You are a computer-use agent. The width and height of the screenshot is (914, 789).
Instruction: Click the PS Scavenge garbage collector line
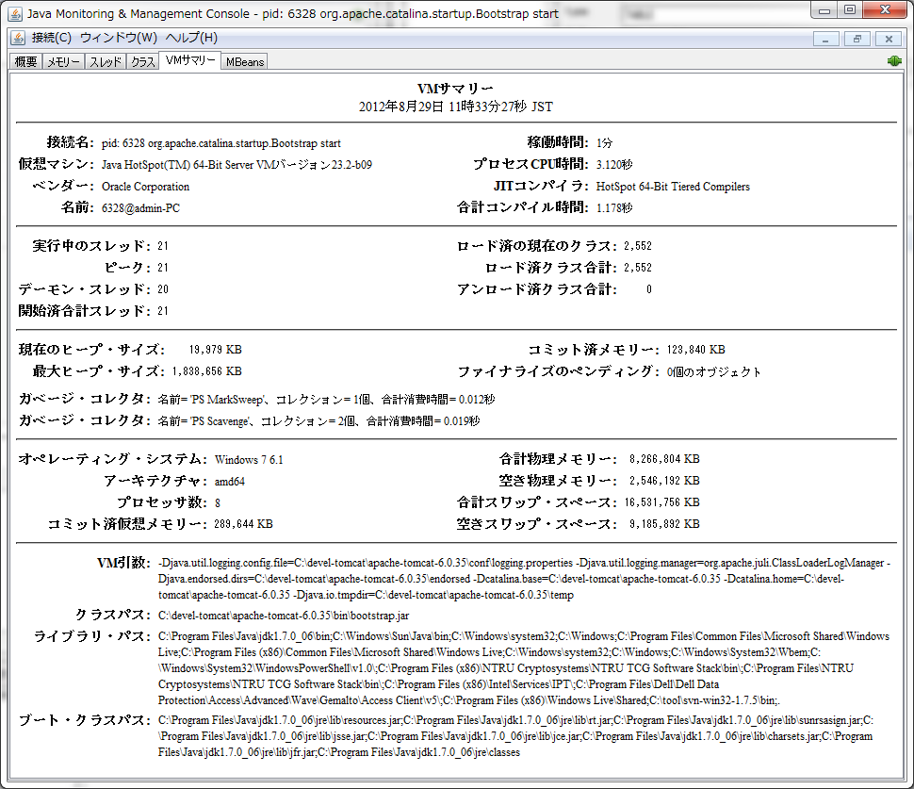[318, 421]
